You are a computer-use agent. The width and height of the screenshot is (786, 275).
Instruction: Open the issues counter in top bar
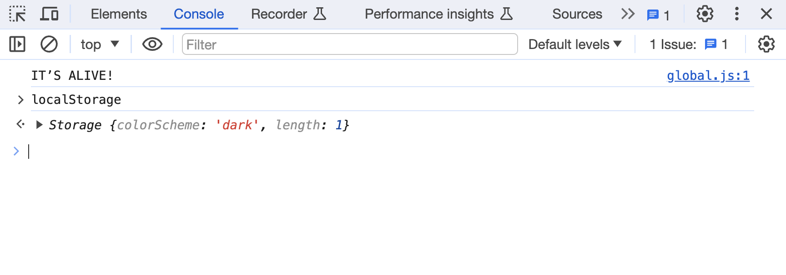[x=658, y=15]
